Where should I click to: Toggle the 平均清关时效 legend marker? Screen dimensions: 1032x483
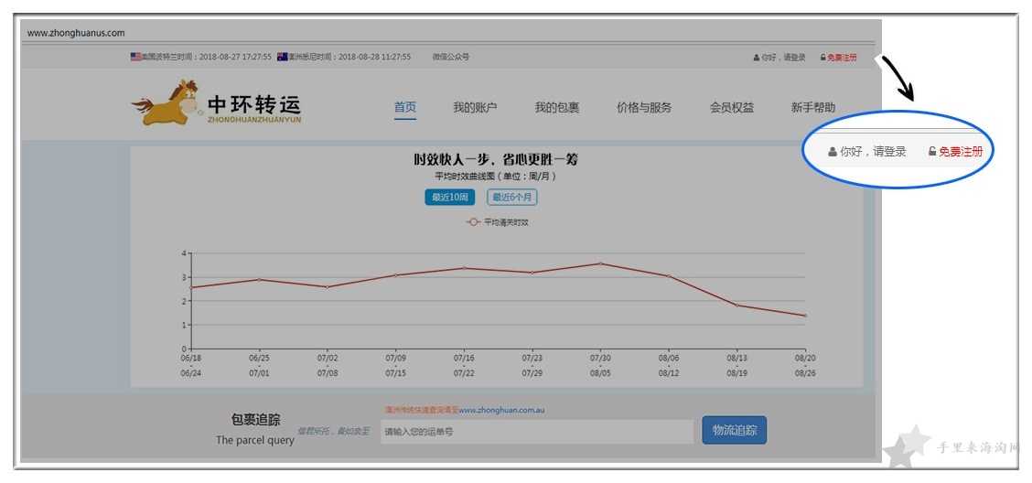473,222
